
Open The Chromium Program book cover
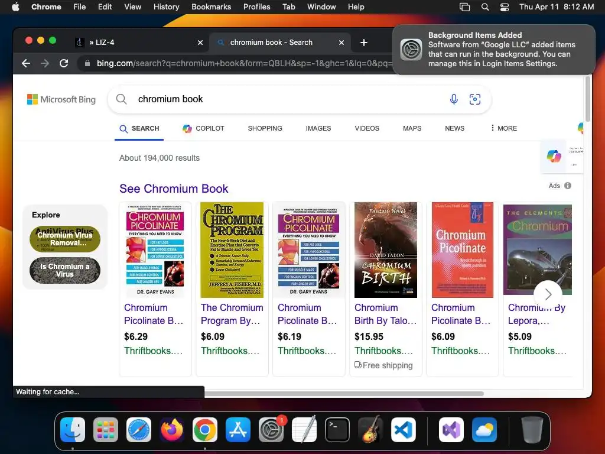(232, 250)
